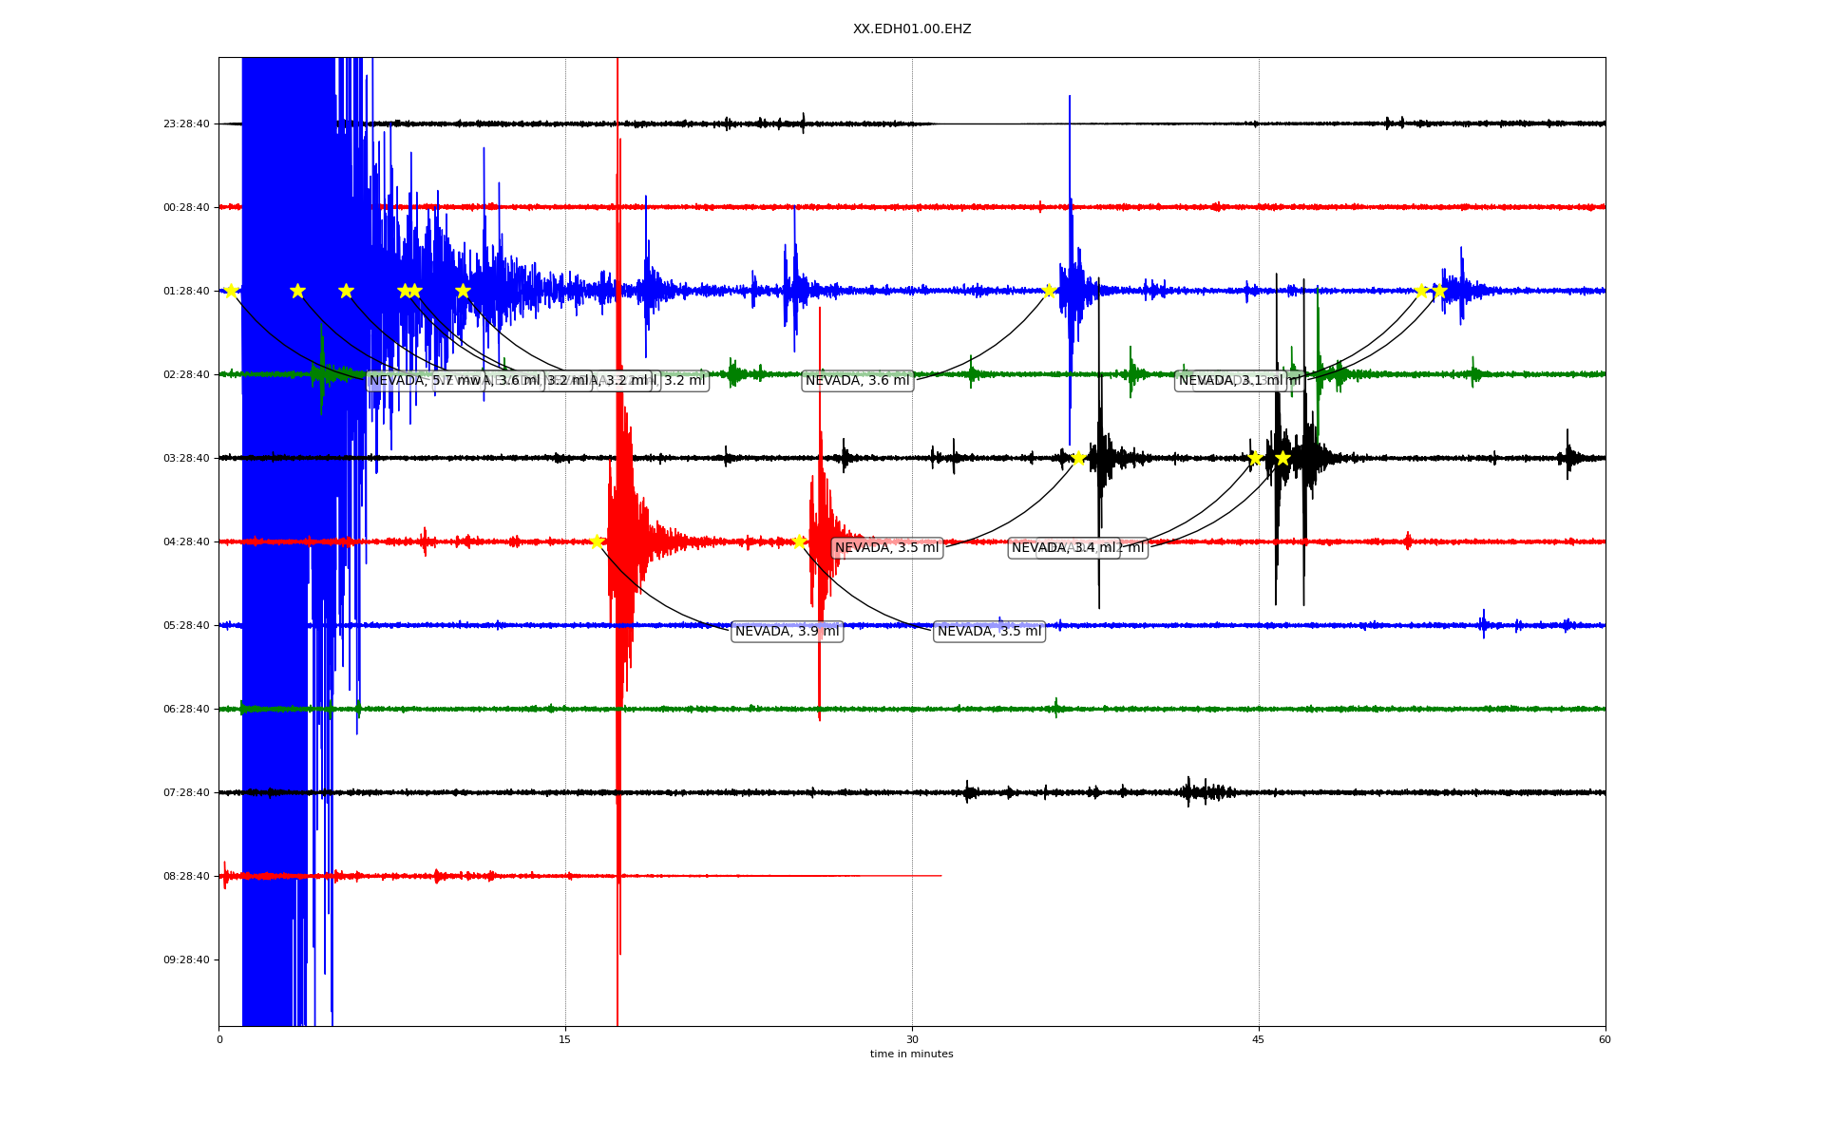Click the 45 tick on the x-axis
Screen dimensions: 1824x1140
point(1258,1039)
